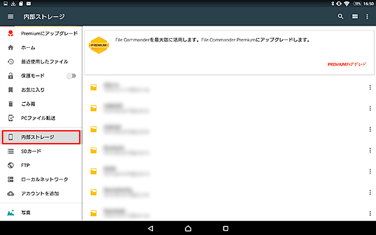Open the second folder icon in list

pyautogui.click(x=93, y=108)
